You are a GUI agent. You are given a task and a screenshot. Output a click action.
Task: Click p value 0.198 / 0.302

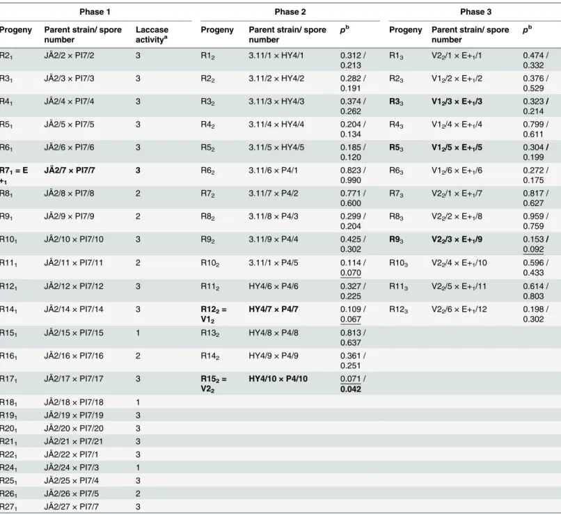(x=536, y=314)
